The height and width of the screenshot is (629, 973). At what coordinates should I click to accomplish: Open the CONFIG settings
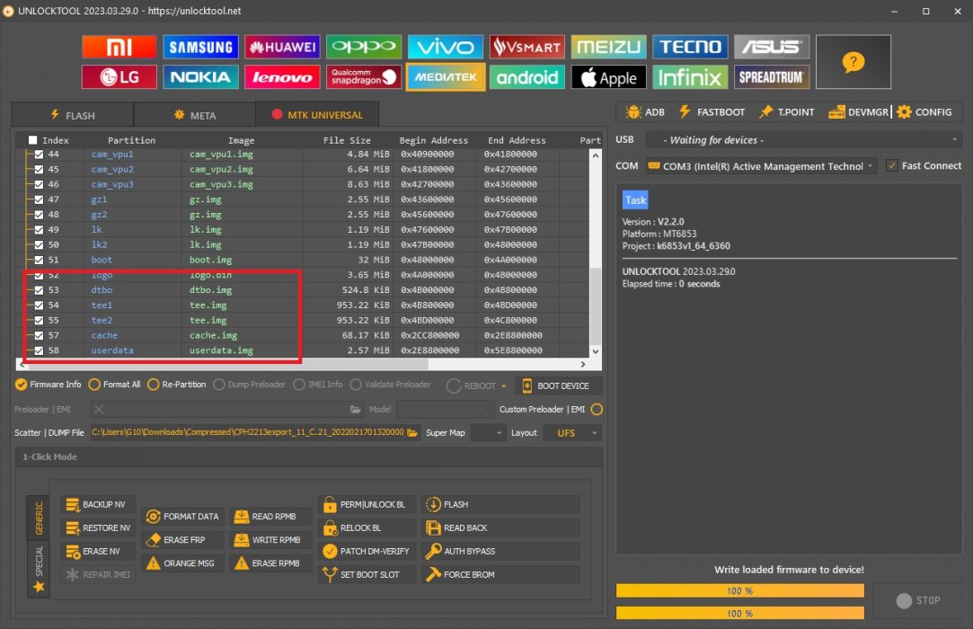pos(924,111)
